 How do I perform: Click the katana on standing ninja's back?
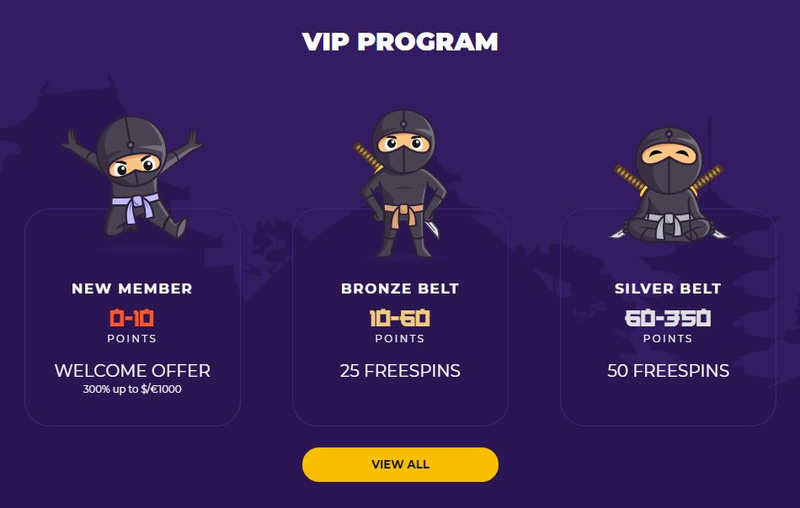tap(367, 157)
